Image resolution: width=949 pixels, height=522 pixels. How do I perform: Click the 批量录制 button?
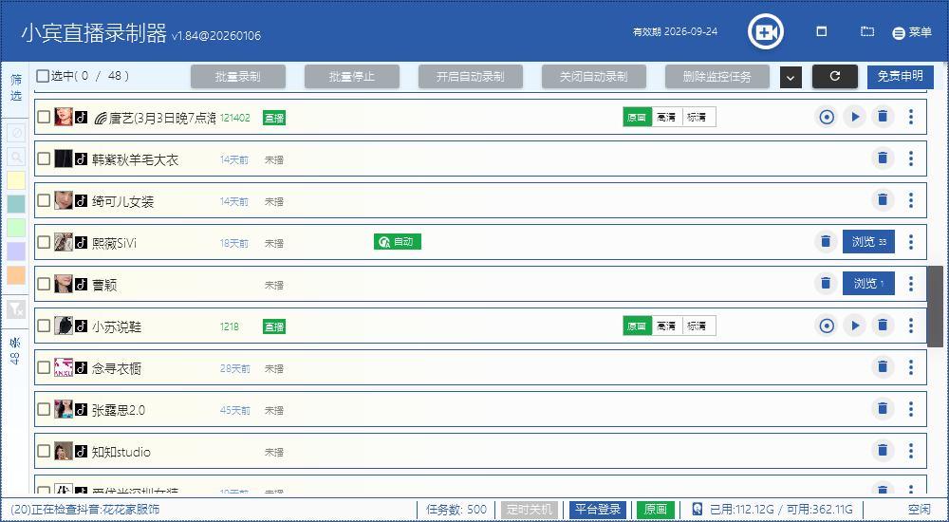click(237, 77)
